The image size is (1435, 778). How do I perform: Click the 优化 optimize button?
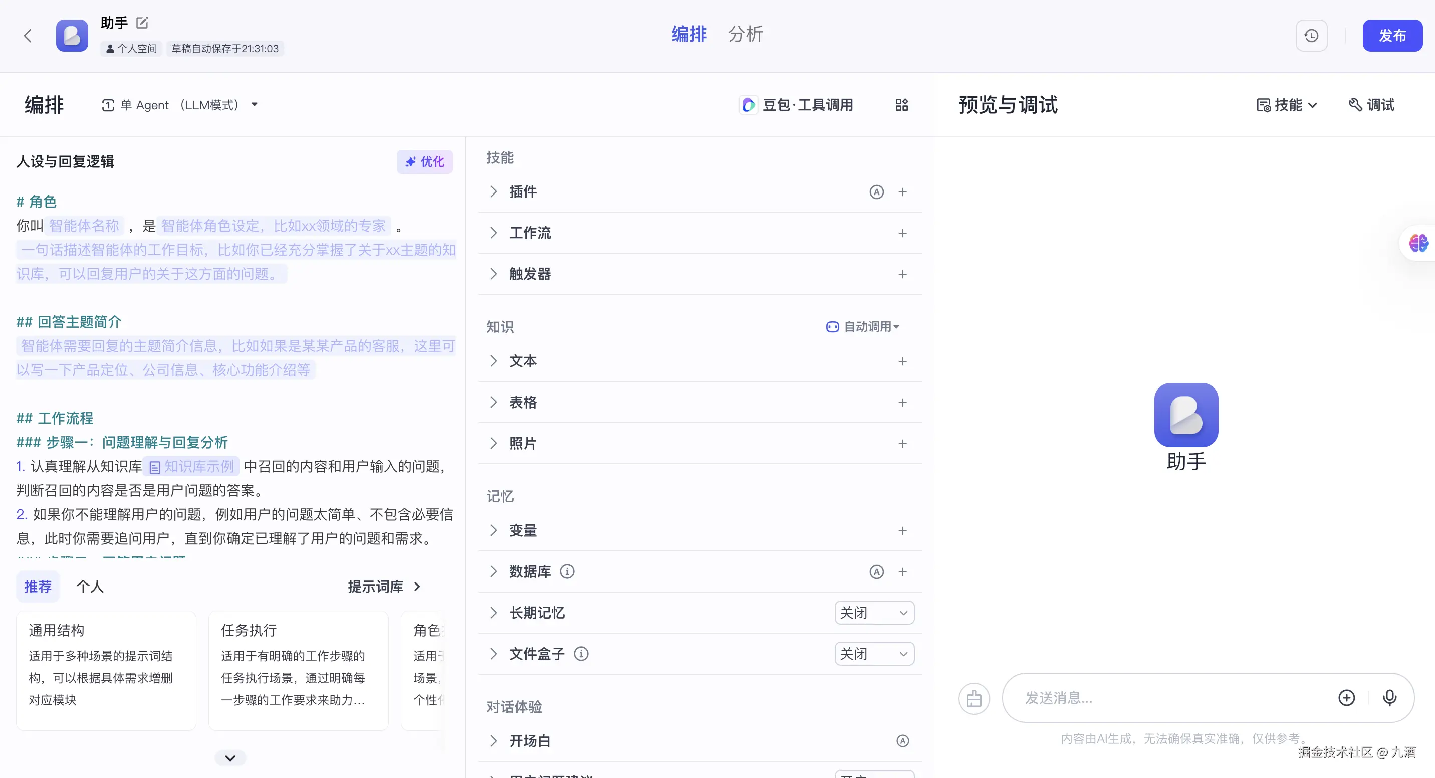pos(424,161)
